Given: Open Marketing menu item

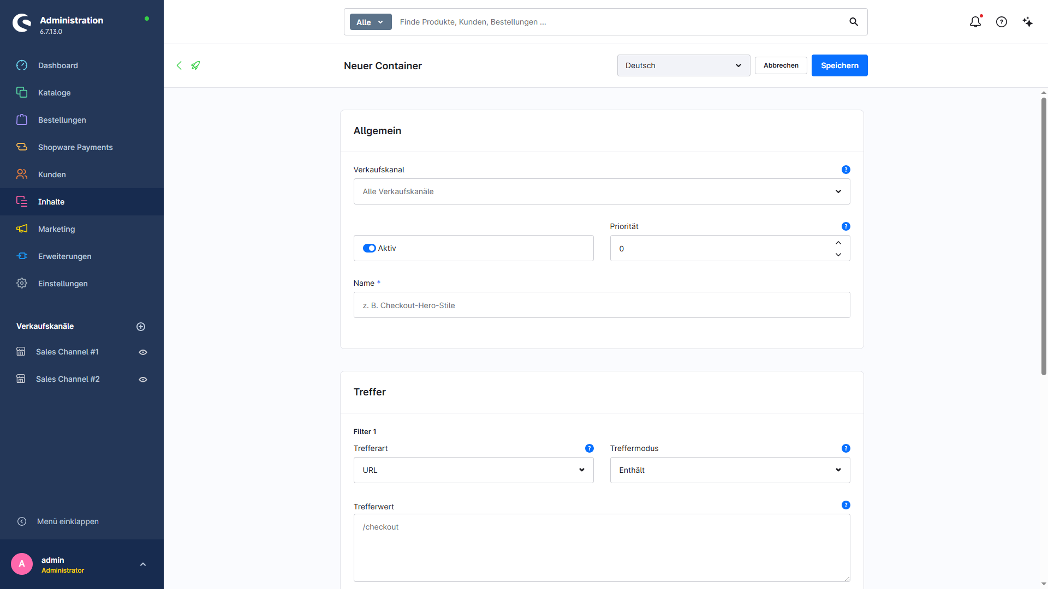Looking at the screenshot, I should (82, 229).
